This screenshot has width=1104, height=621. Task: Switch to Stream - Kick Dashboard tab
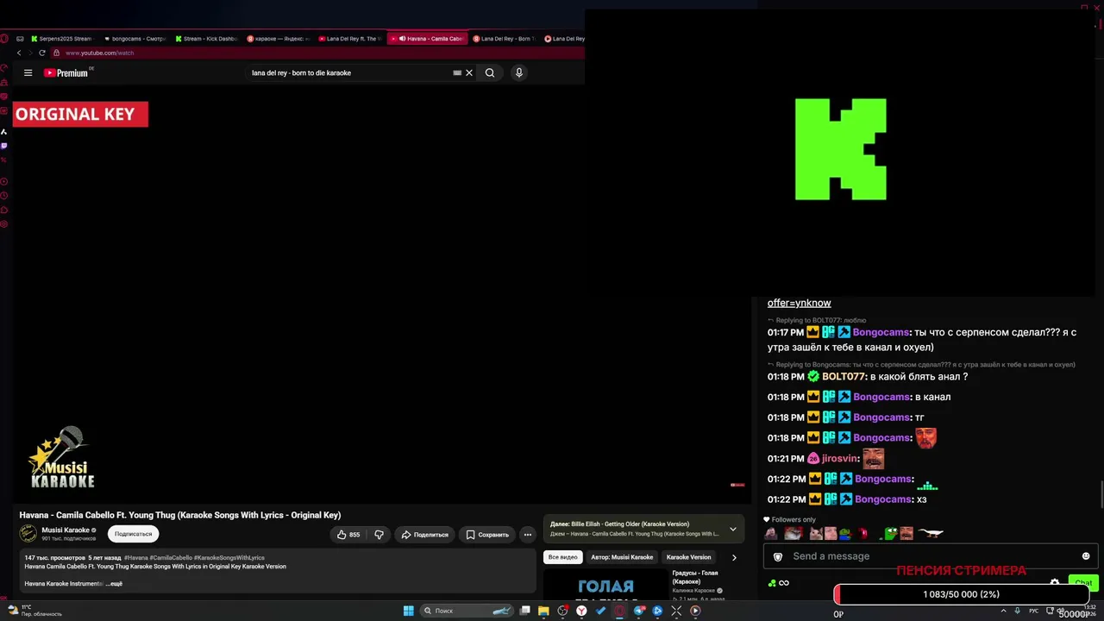[207, 38]
